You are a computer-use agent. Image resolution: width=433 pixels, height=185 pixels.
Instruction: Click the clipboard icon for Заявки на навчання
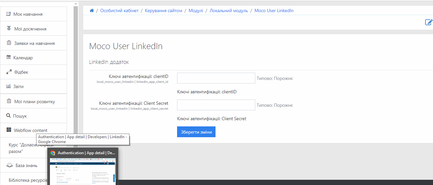click(9, 43)
